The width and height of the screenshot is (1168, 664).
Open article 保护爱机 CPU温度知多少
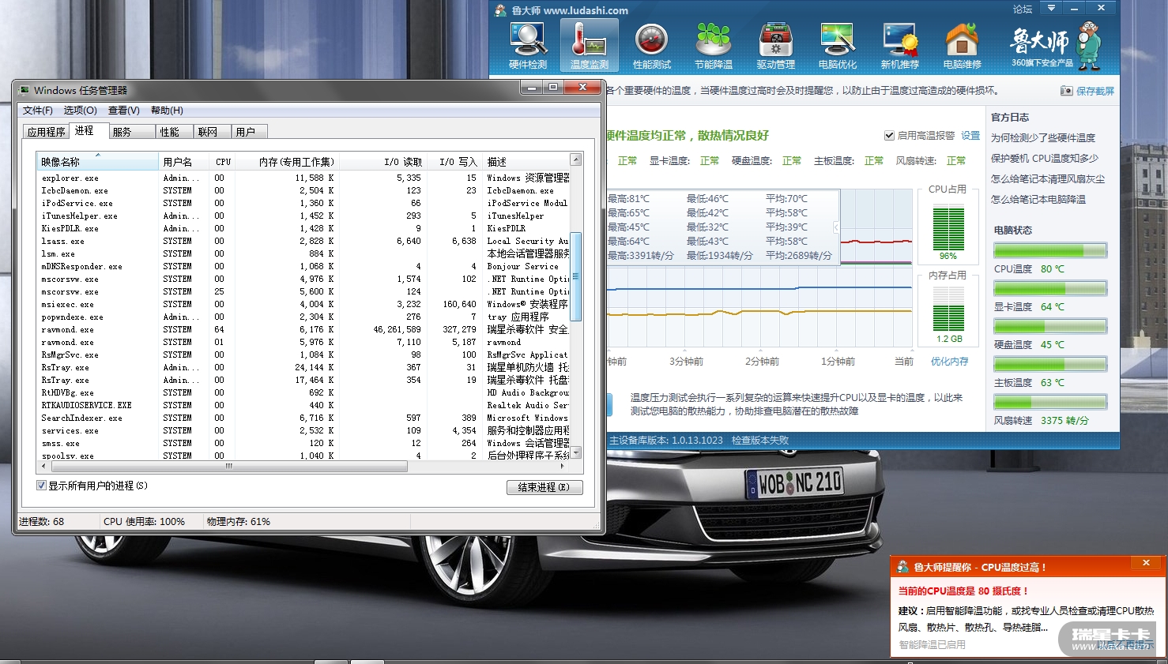(1045, 158)
